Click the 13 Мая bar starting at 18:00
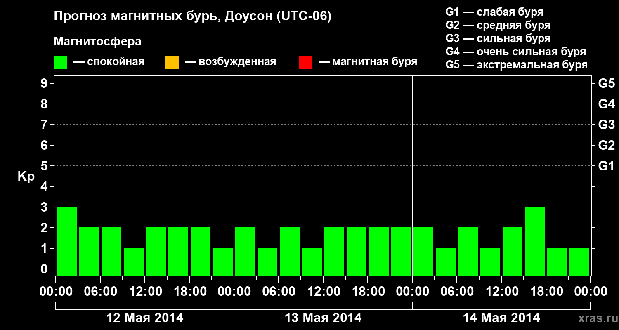 379,251
